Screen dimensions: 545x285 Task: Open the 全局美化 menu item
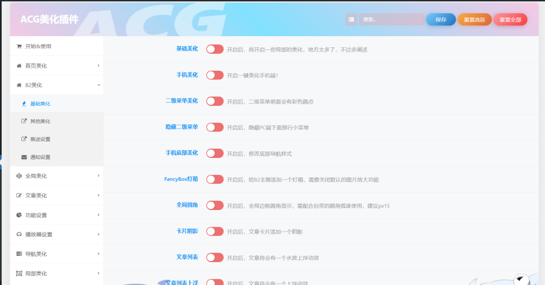[56, 176]
